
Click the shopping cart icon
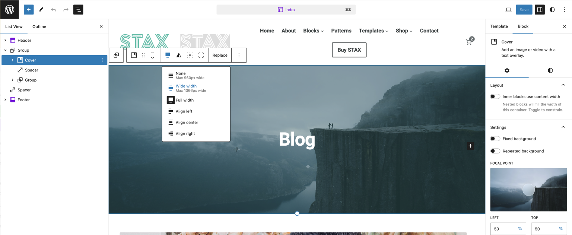469,42
